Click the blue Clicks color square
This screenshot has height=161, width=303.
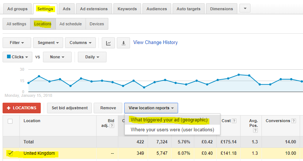[9, 56]
